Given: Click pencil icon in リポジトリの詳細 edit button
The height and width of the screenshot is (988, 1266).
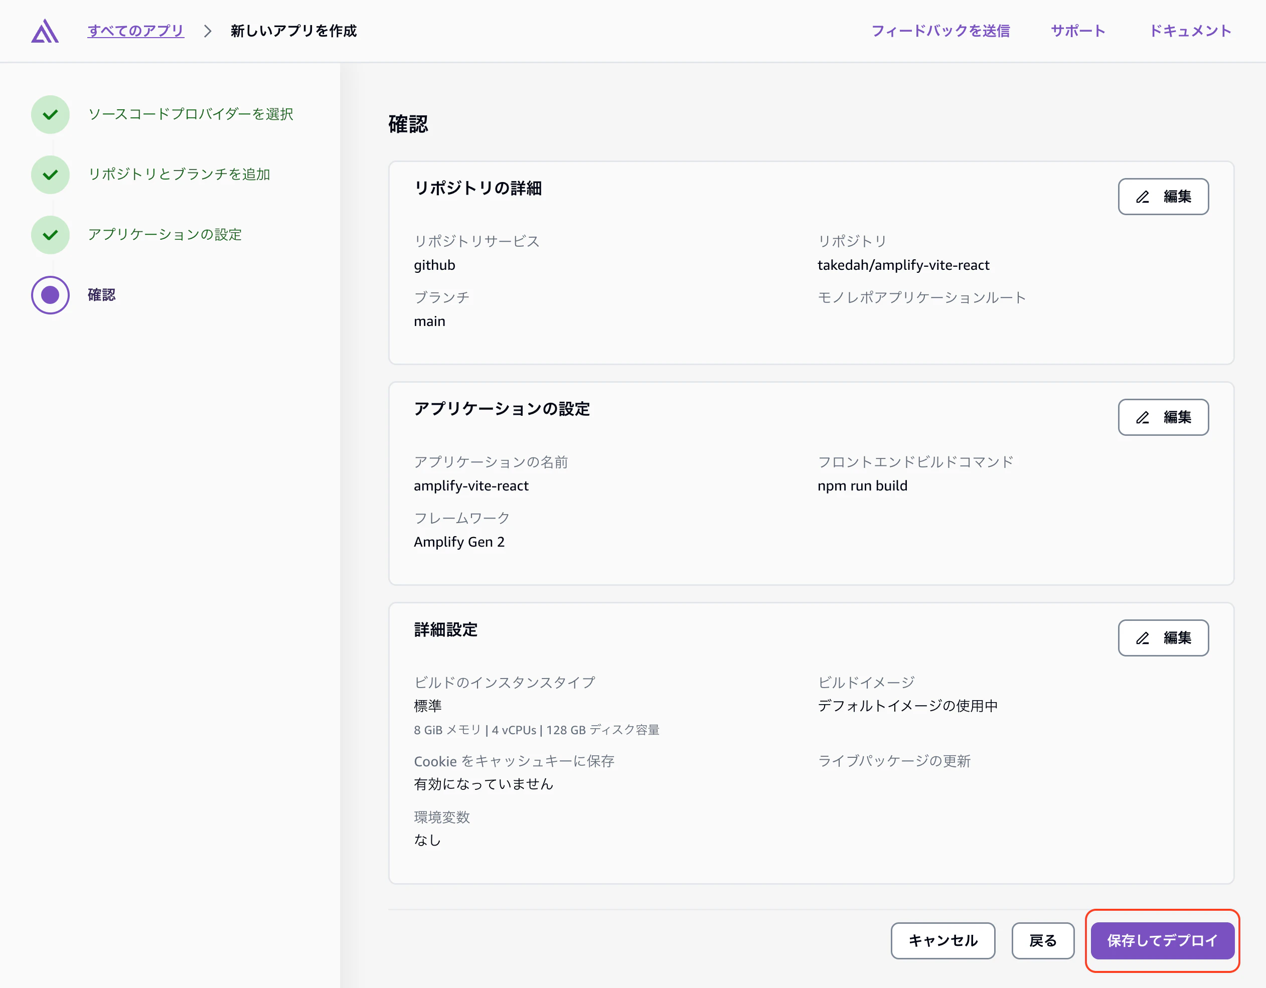Looking at the screenshot, I should [x=1142, y=197].
